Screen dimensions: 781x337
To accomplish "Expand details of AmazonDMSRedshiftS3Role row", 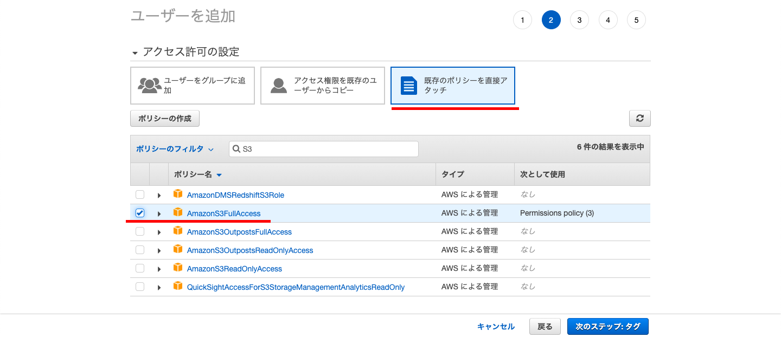I will 159,195.
